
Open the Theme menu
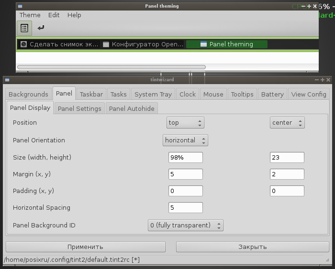(30, 15)
